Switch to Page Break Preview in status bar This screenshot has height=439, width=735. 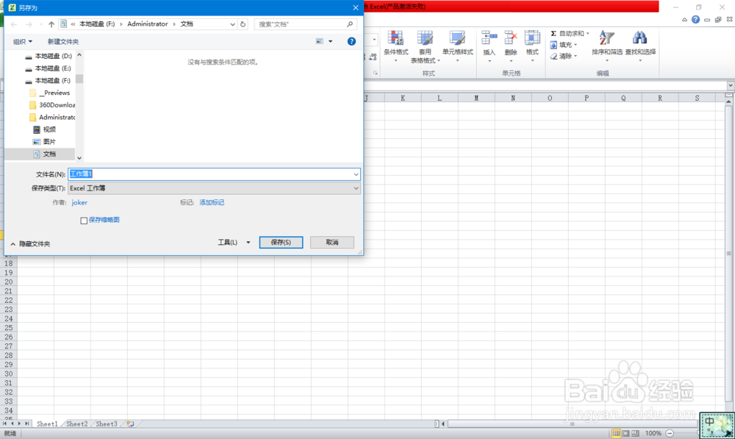pyautogui.click(x=635, y=433)
